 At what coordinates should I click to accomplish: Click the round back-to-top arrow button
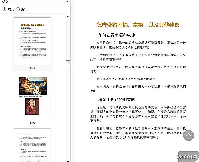(x=189, y=135)
